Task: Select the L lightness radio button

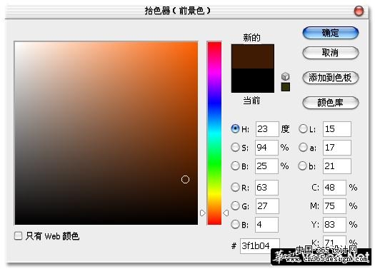Action: 303,128
